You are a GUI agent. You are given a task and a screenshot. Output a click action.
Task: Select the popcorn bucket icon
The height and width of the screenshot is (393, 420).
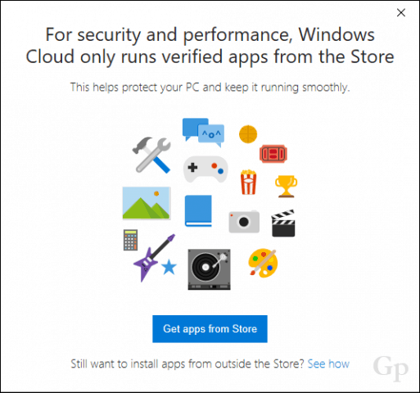tap(248, 182)
